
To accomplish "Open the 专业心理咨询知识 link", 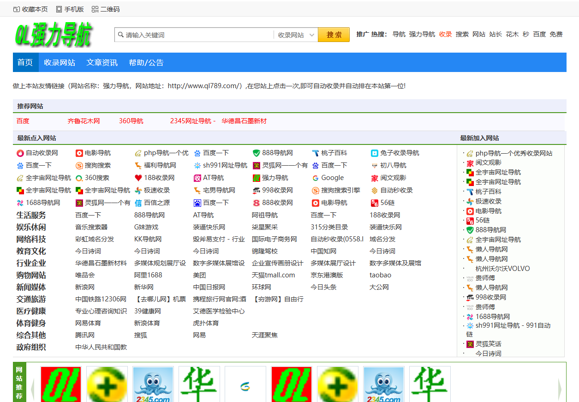I will pos(101,312).
